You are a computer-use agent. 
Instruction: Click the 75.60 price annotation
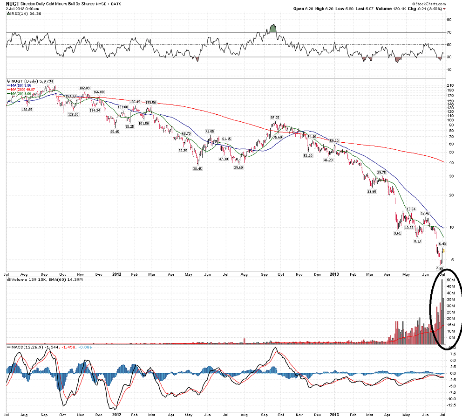coord(278,137)
